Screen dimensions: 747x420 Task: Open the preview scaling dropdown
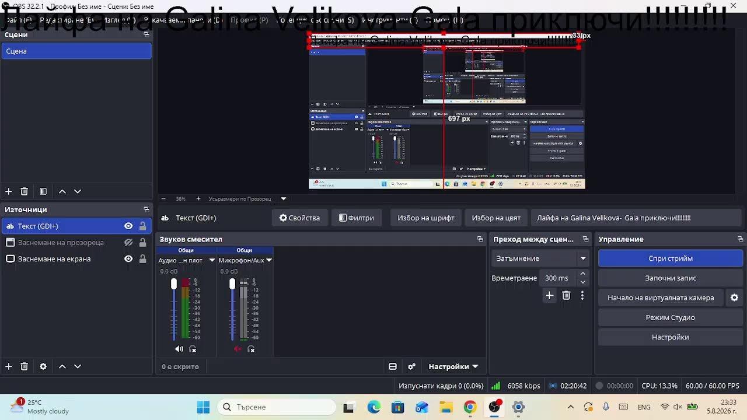[x=284, y=198]
